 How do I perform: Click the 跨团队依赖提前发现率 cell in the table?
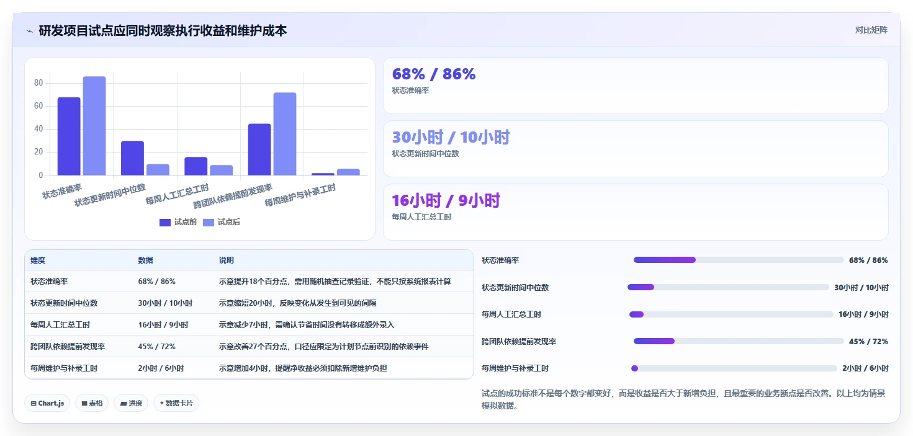pyautogui.click(x=68, y=347)
